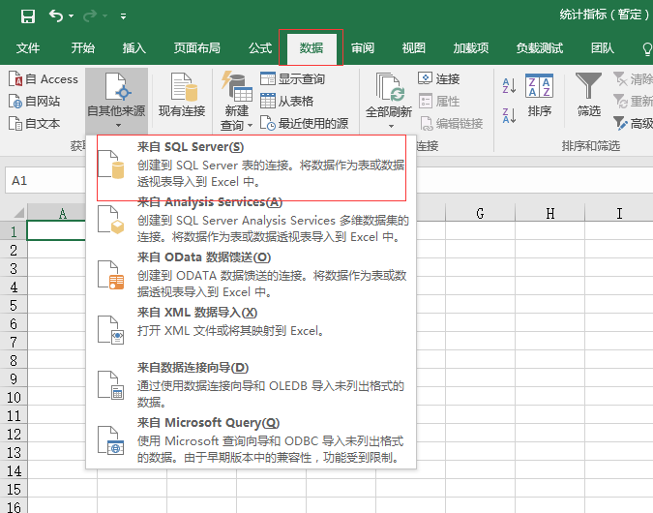Image resolution: width=653 pixels, height=513 pixels.
Task: Click the Save icon in quick access toolbar
Action: (x=28, y=16)
